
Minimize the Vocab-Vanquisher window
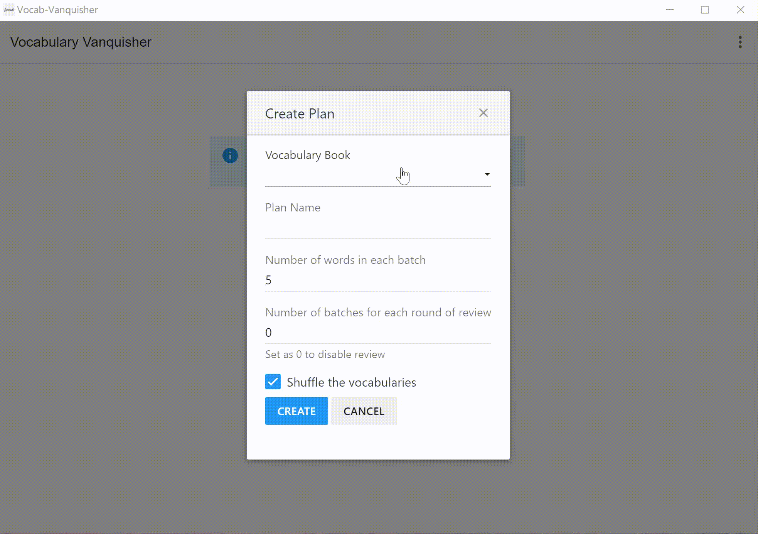click(x=670, y=10)
